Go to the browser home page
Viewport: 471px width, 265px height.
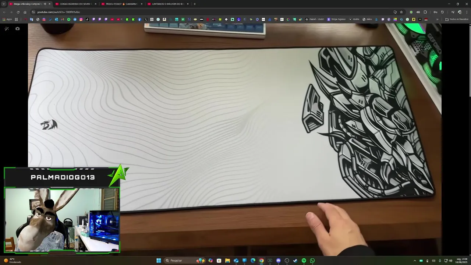coord(25,12)
